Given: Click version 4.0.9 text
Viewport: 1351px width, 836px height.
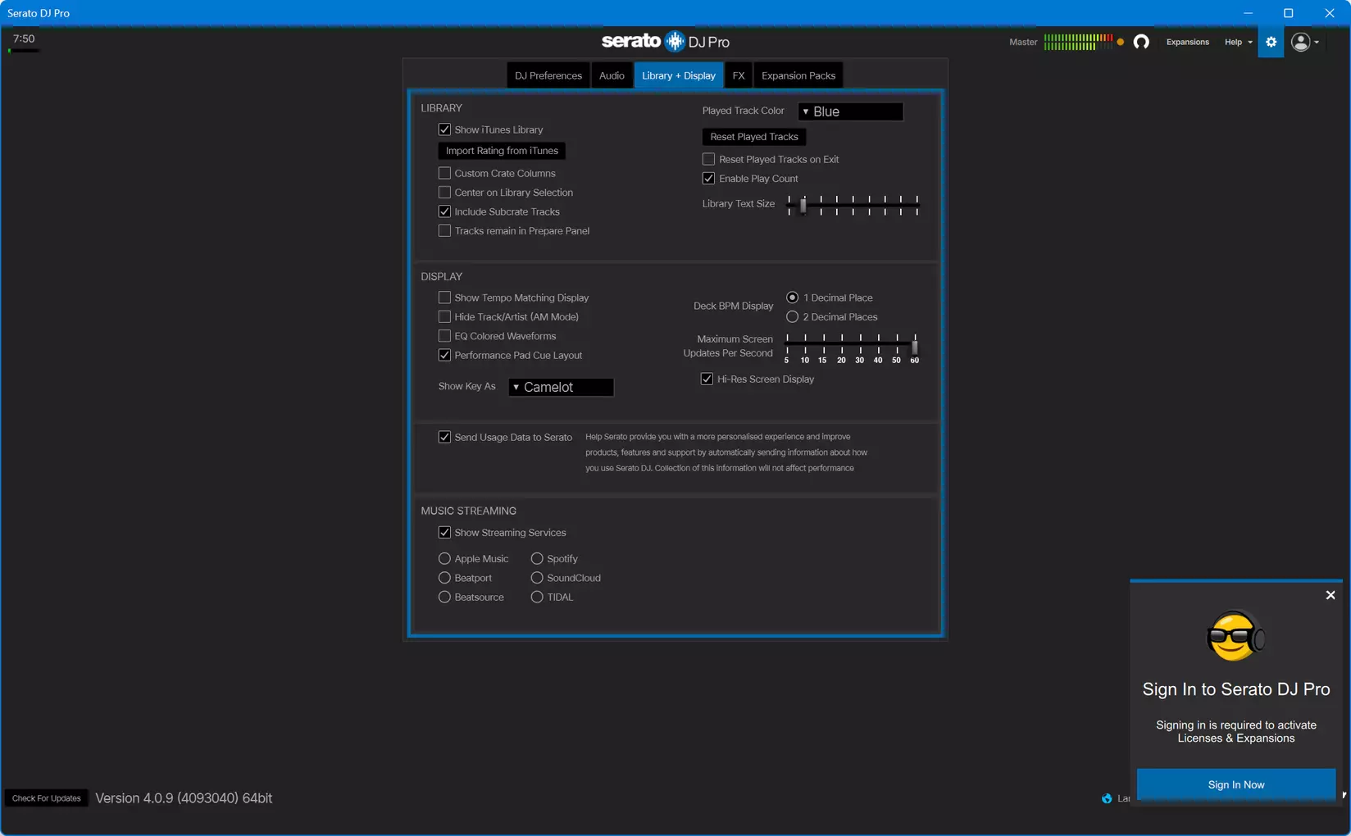Looking at the screenshot, I should (x=184, y=798).
